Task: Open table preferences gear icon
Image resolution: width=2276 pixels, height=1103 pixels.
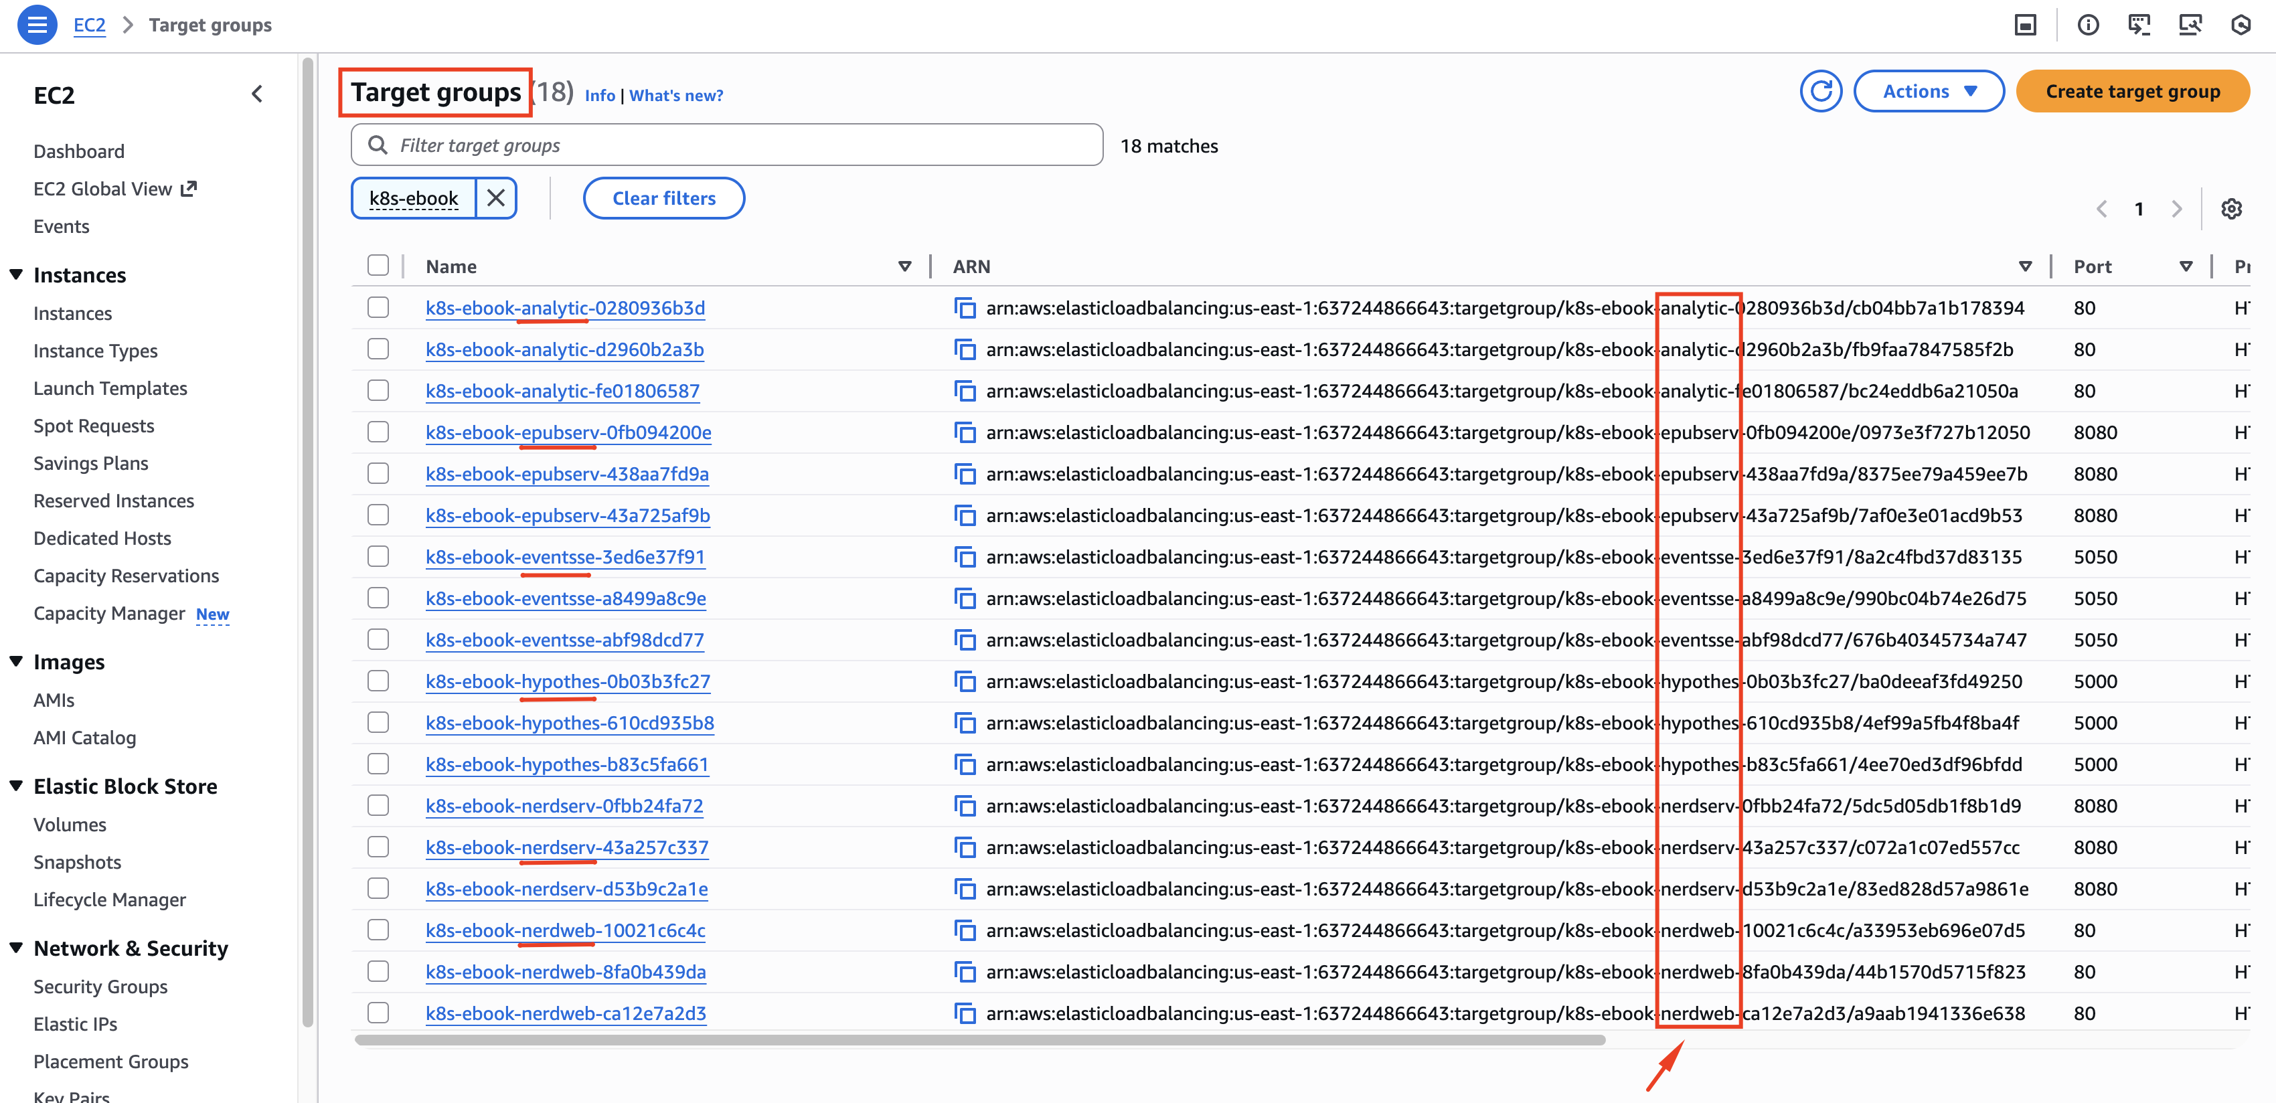Action: 2231,209
